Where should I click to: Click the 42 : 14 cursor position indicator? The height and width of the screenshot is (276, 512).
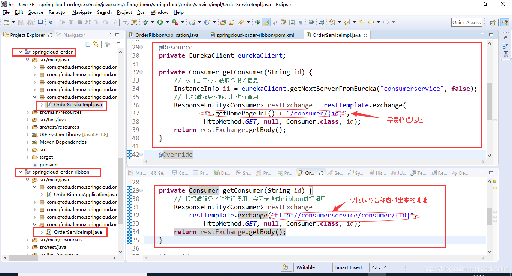coord(380,267)
